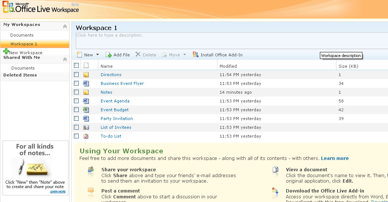Click the note icon beside Notes
Viewport: 388px width, 202px height.
click(86, 92)
